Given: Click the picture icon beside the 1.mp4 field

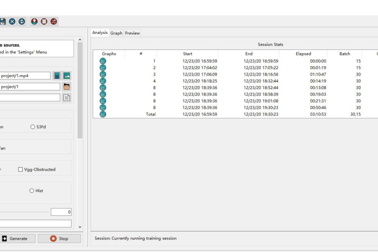Looking at the screenshot, I should [67, 76].
